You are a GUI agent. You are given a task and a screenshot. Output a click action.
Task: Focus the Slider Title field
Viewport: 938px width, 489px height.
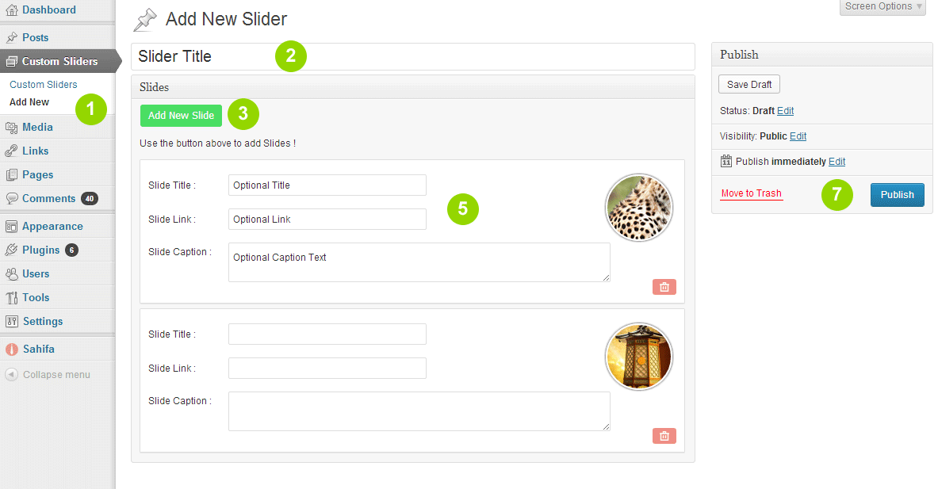click(413, 57)
